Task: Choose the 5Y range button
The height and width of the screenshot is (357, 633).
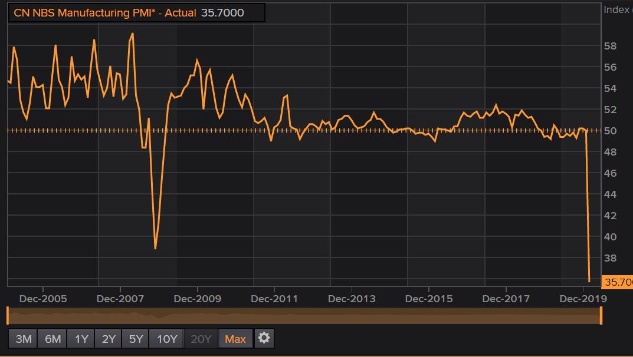Action: [x=136, y=339]
